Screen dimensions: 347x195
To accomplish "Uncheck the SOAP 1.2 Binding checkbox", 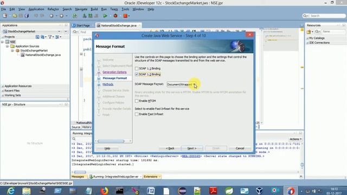I will 137,74.
